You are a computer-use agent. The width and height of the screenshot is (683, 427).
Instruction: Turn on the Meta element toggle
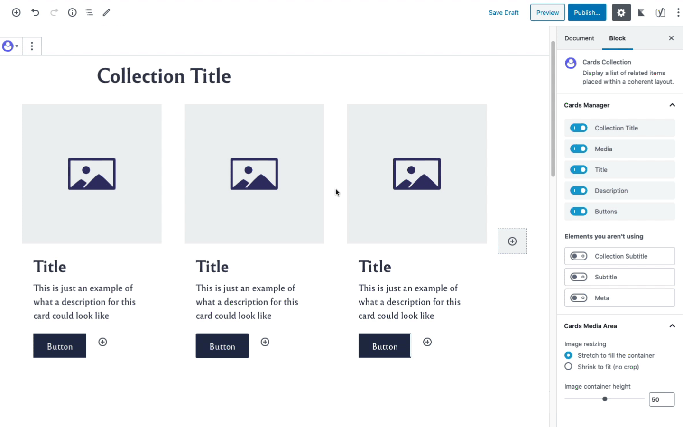point(579,298)
